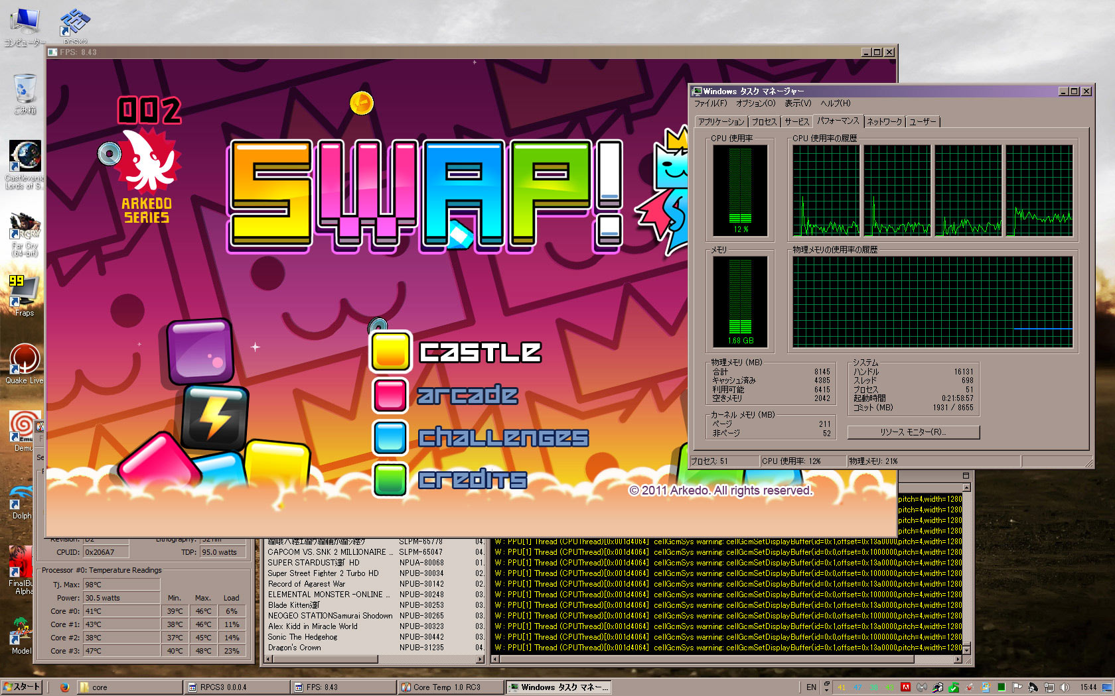Image resolution: width=1115 pixels, height=696 pixels.
Task: Switch to the アプリケーション tab
Action: coord(721,122)
